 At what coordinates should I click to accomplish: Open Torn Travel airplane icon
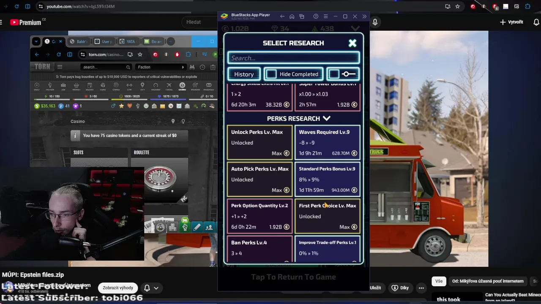click(x=169, y=86)
